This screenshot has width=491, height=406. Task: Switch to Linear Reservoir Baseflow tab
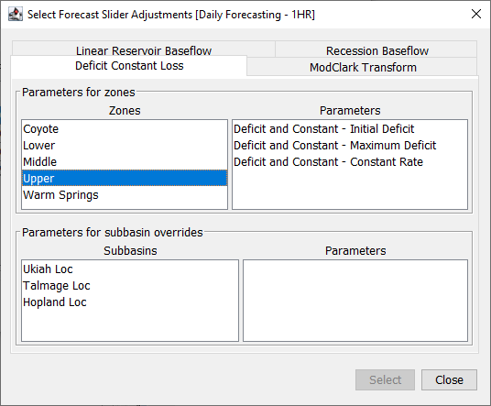144,50
